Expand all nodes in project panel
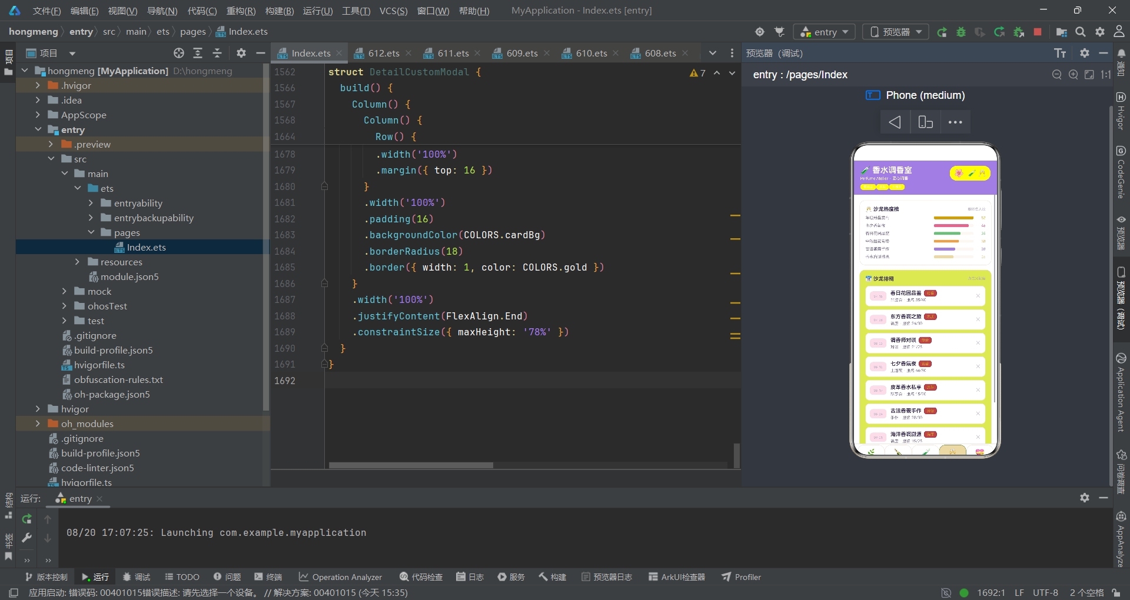Viewport: 1130px width, 600px height. (x=198, y=53)
